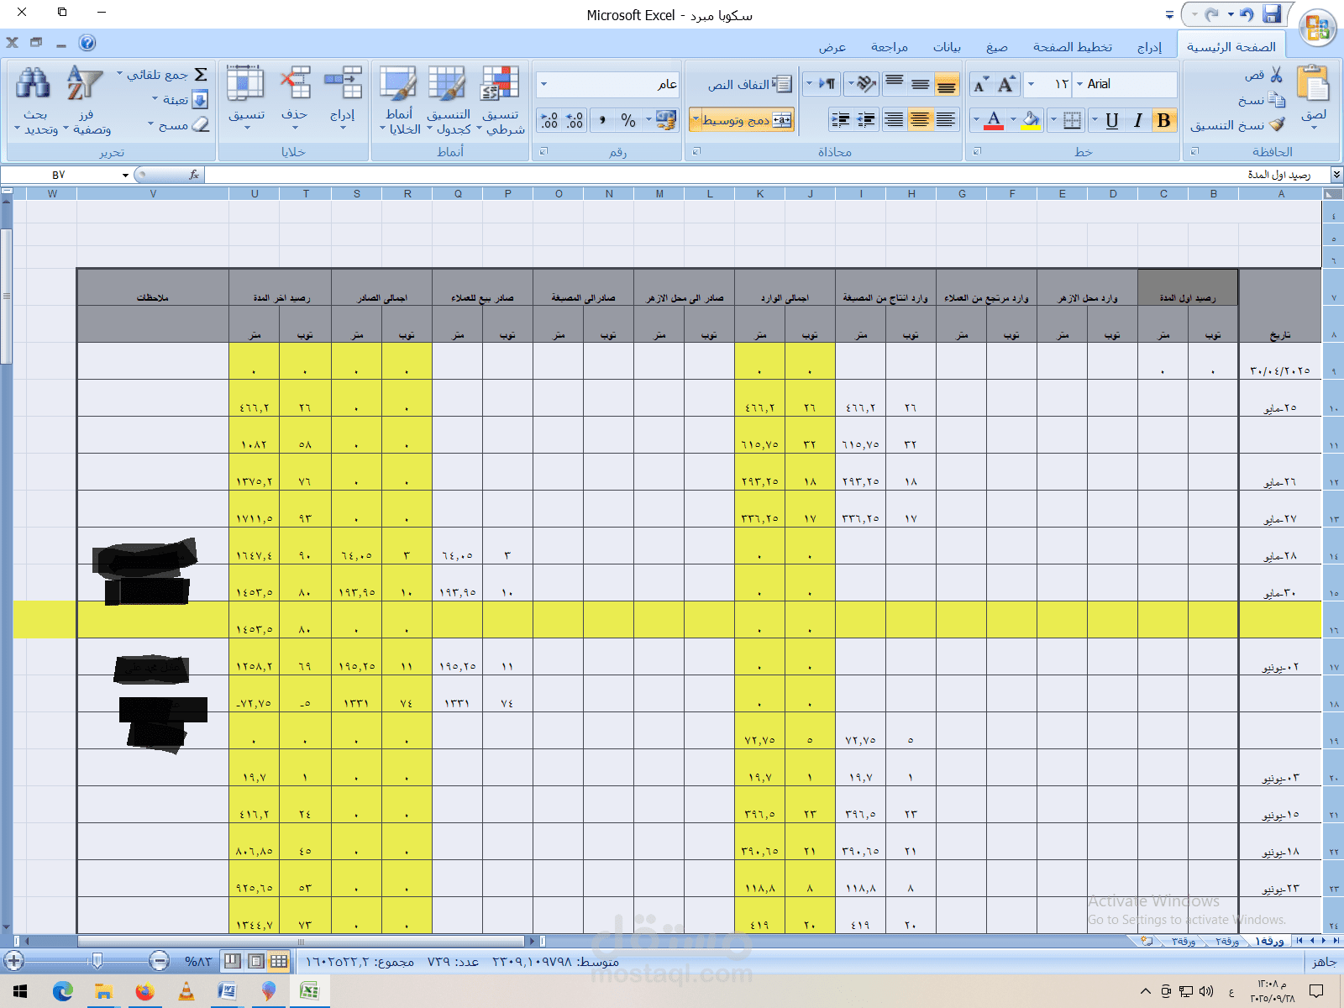Open the Fill (تعبئة) tool

click(x=200, y=100)
